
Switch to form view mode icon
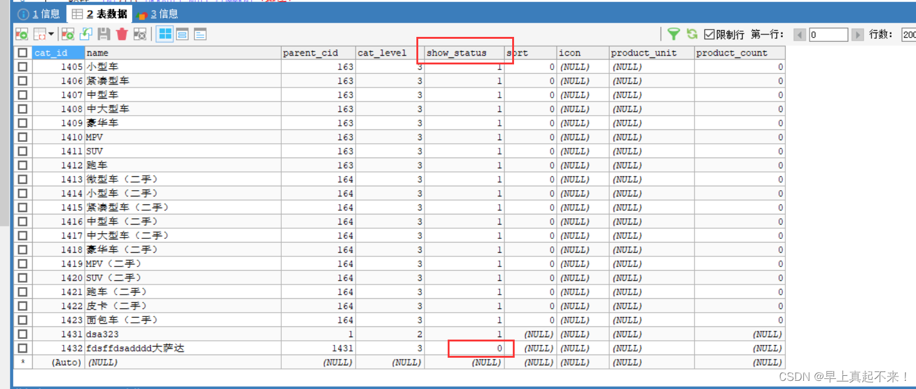click(182, 34)
